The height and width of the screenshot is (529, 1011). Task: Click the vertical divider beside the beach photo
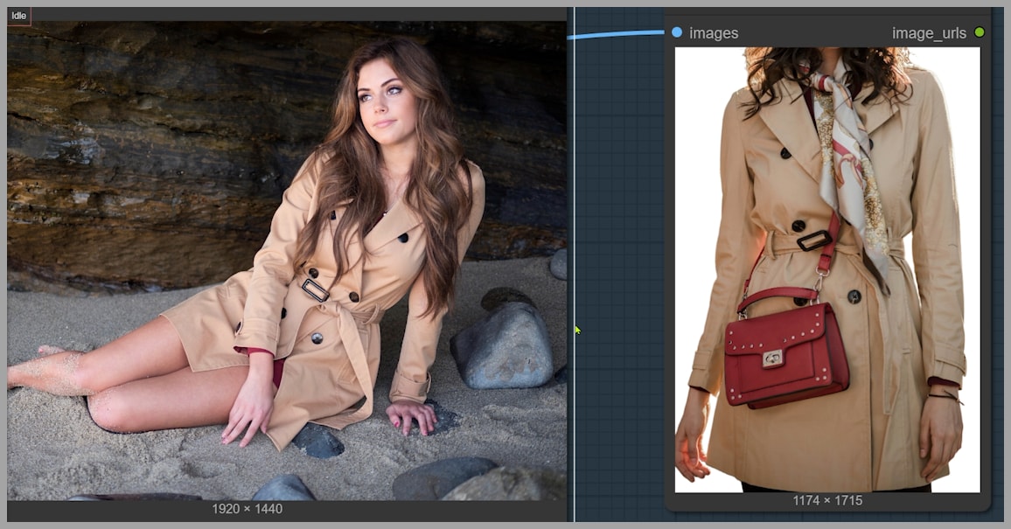574,262
